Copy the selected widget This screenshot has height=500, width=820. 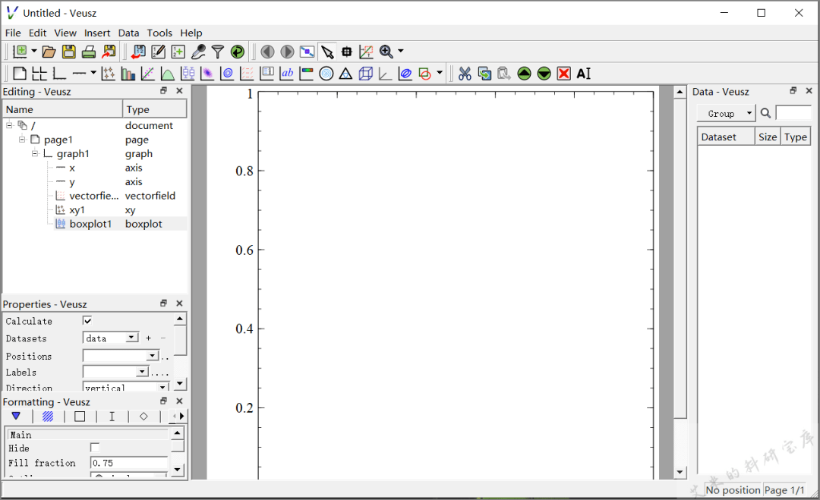click(484, 74)
